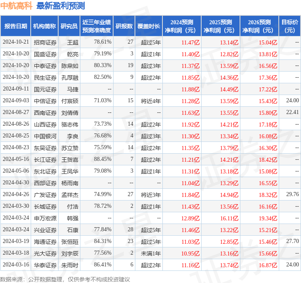Click the 光大证券 institution cell
This screenshot has width=301, height=283.
click(45, 253)
